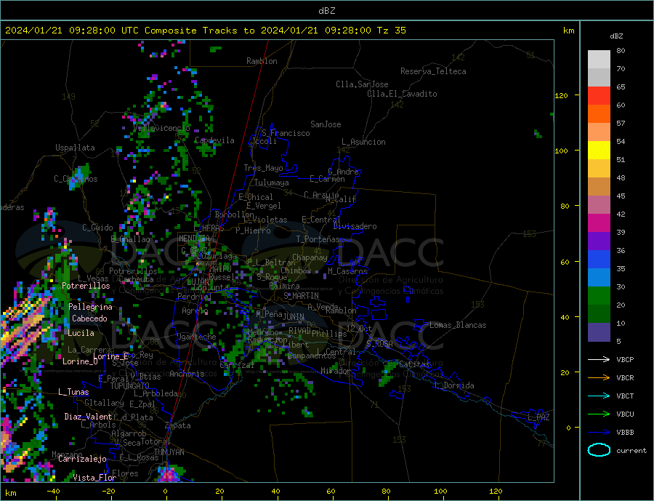Click the 'S_MARTIN' map label

point(301,296)
